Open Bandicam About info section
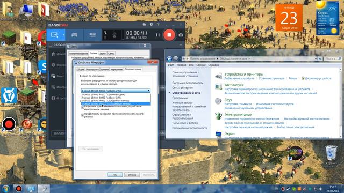 pos(58,98)
